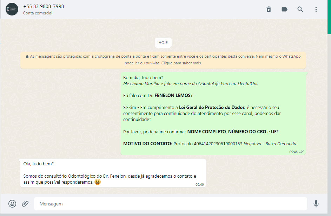331x216 pixels.
Task: Open the contact's profile picture
Action: 12,9
